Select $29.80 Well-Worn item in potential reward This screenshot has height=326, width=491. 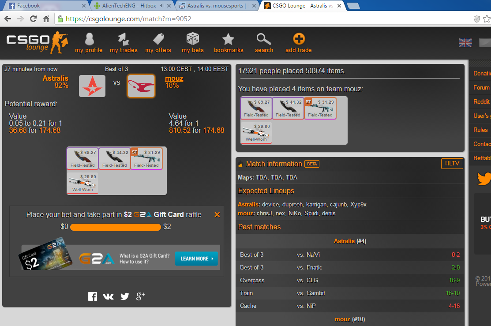click(82, 183)
